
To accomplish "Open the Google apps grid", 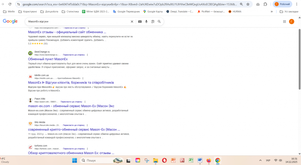I will [285, 22].
